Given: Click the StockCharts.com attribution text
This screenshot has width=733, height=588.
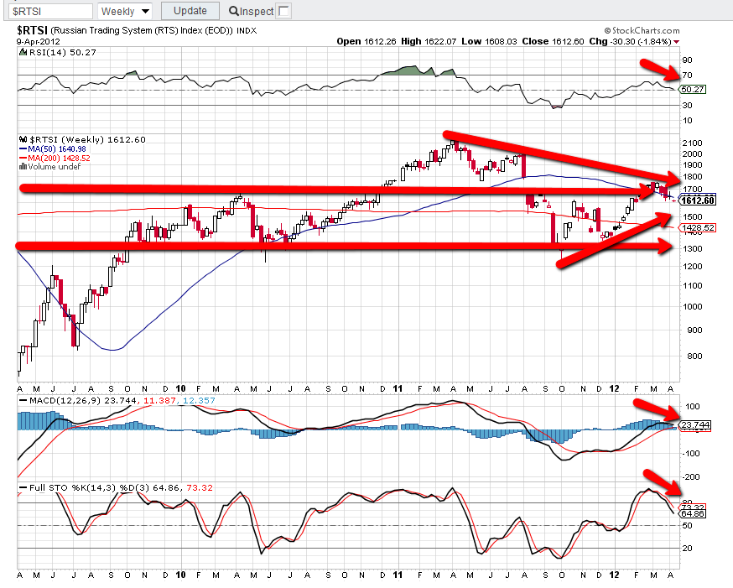Looking at the screenshot, I should [642, 30].
